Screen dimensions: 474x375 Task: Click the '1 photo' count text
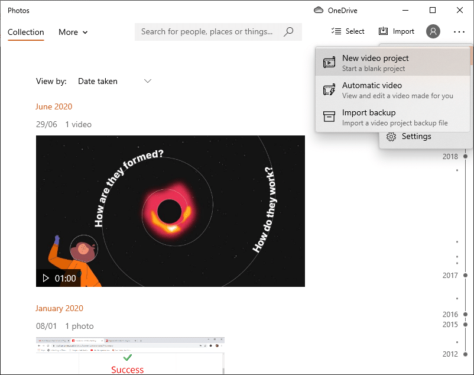pos(80,326)
